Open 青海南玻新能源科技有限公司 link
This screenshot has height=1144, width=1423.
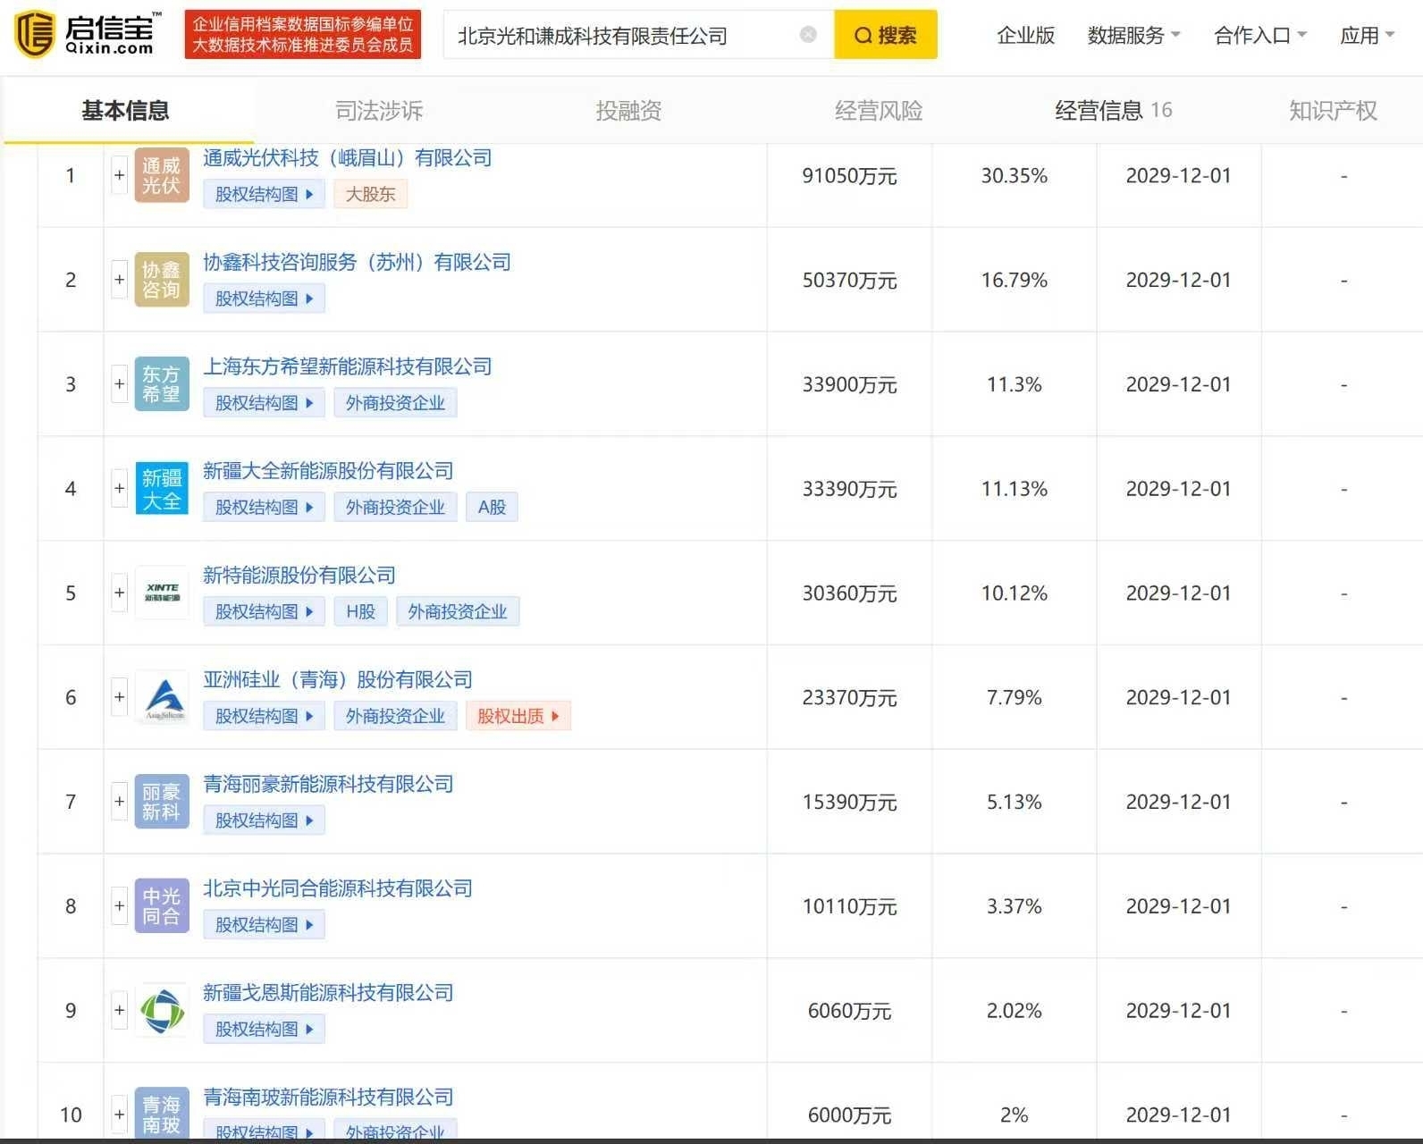tap(328, 1098)
